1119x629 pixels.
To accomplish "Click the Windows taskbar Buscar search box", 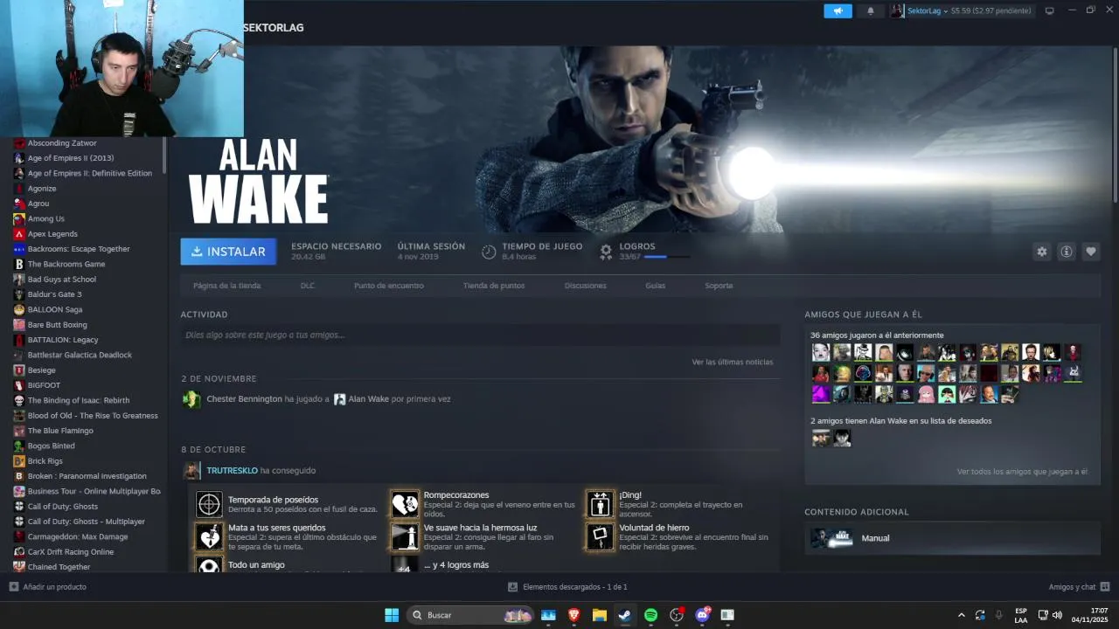I will tap(470, 615).
